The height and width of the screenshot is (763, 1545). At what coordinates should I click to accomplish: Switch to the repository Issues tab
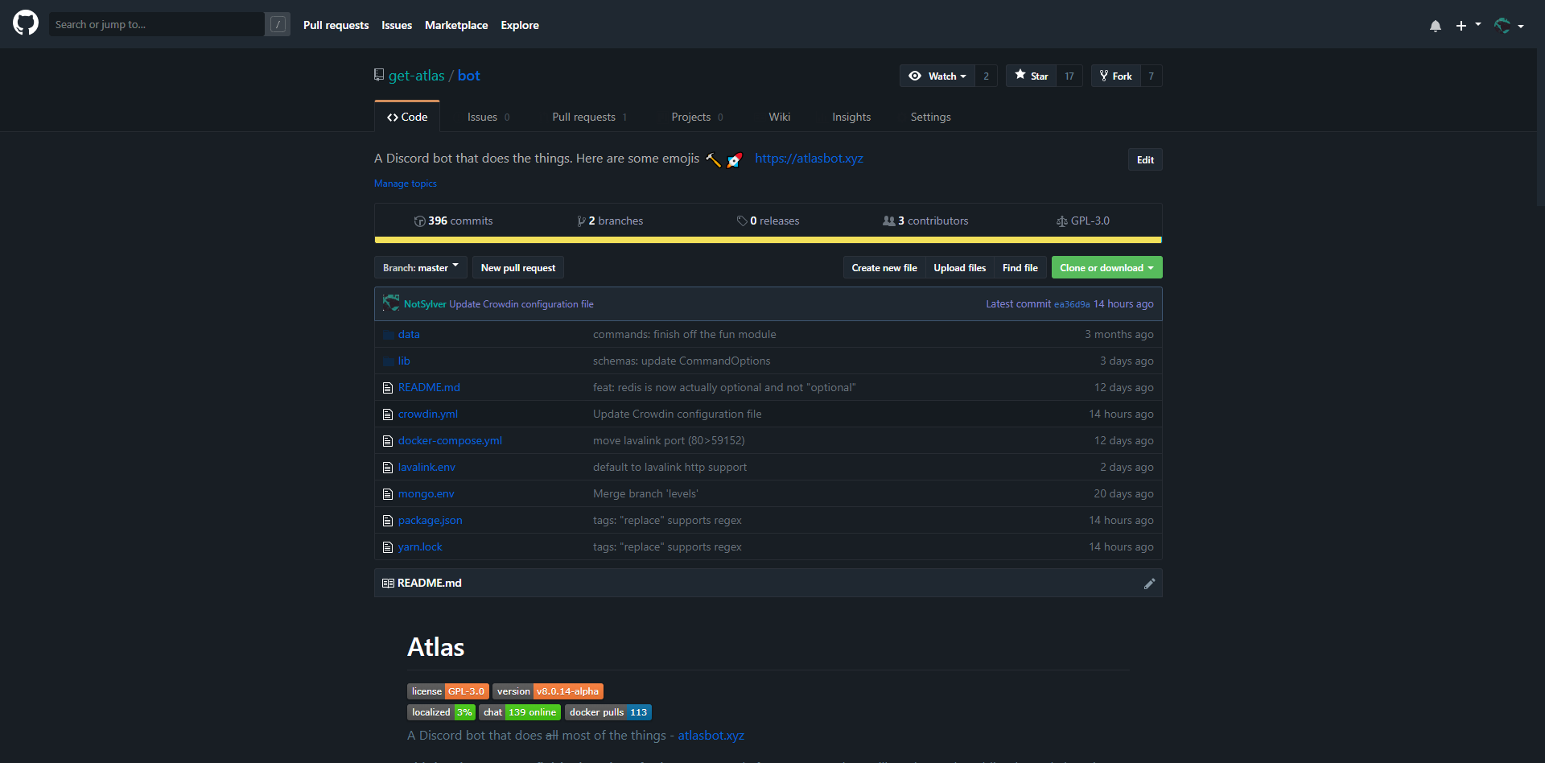(488, 117)
